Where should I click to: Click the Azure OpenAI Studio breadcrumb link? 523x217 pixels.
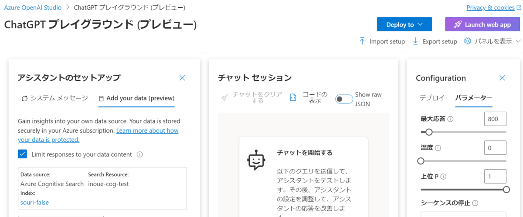33,7
